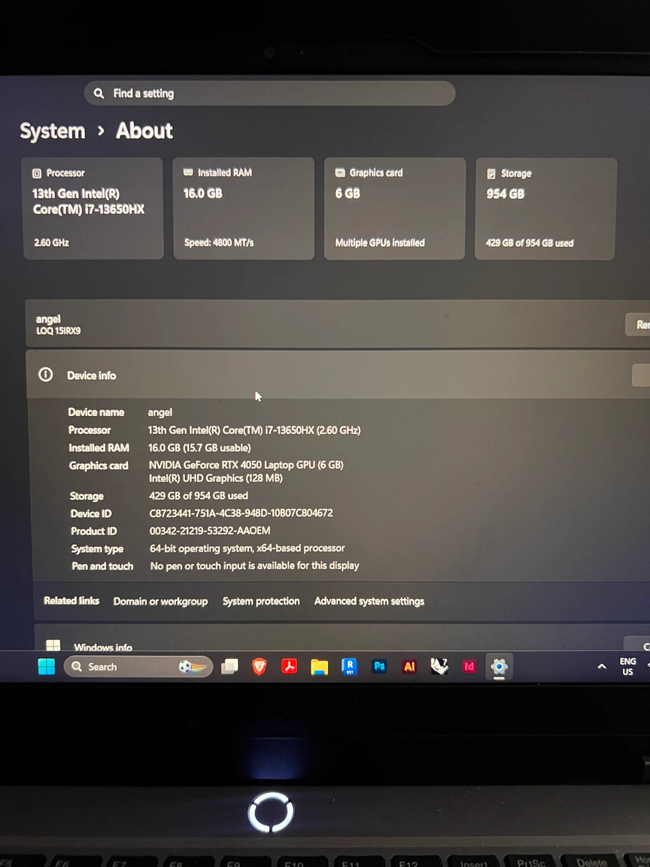650x867 pixels.
Task: Click the Device ID value C8723441-751A
Action: [241, 513]
